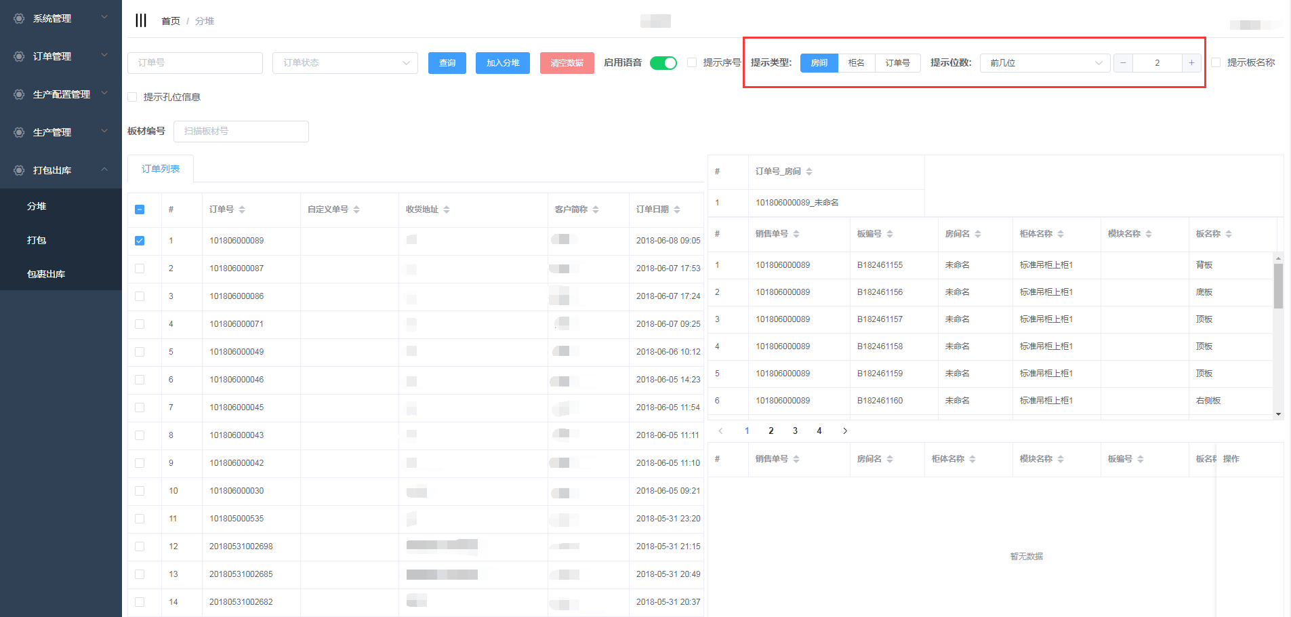This screenshot has height=617, width=1291.
Task: Click the 查询 button
Action: [x=447, y=63]
